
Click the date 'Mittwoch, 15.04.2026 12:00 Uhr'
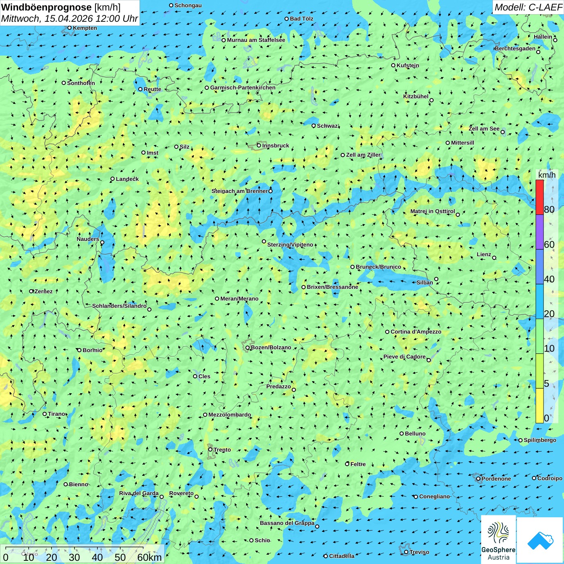pos(69,19)
